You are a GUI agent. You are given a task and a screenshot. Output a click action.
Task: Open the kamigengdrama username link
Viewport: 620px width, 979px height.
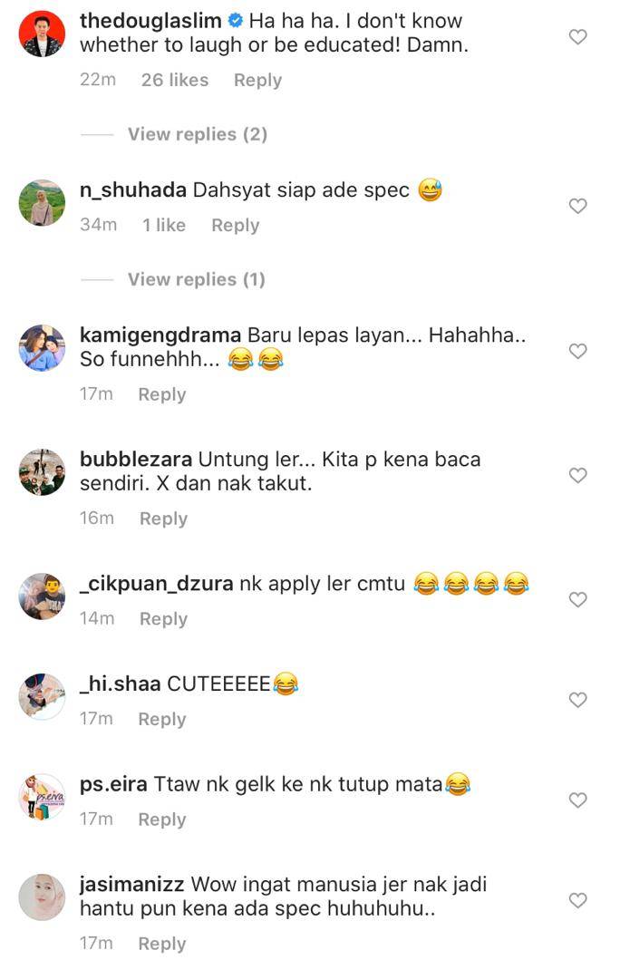160,335
